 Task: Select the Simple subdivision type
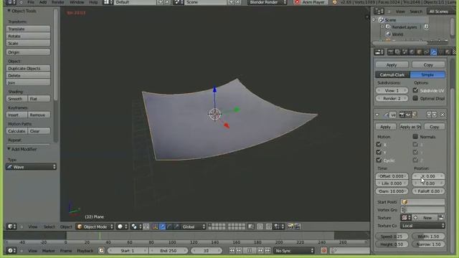427,75
